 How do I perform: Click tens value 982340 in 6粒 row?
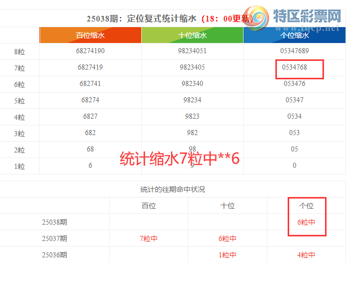click(x=192, y=84)
